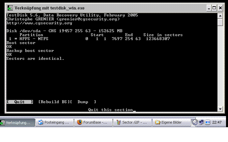Click 'Quit this section' hint text
The width and height of the screenshot is (228, 142).
point(110,110)
